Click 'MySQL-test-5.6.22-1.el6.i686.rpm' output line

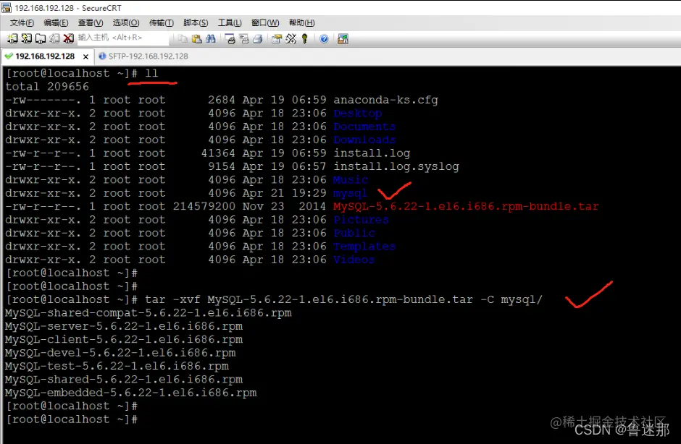click(x=117, y=367)
